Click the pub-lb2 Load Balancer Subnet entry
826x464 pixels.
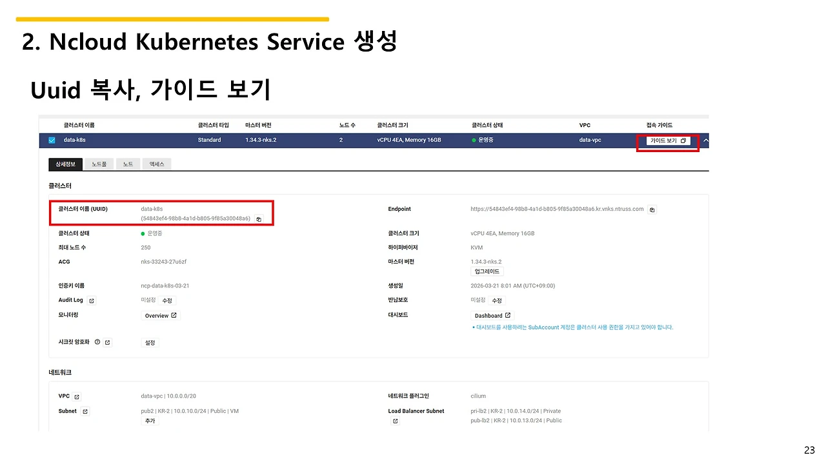click(516, 420)
